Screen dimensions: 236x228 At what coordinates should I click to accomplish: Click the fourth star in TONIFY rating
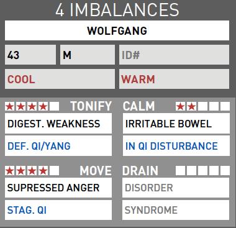(x=43, y=106)
